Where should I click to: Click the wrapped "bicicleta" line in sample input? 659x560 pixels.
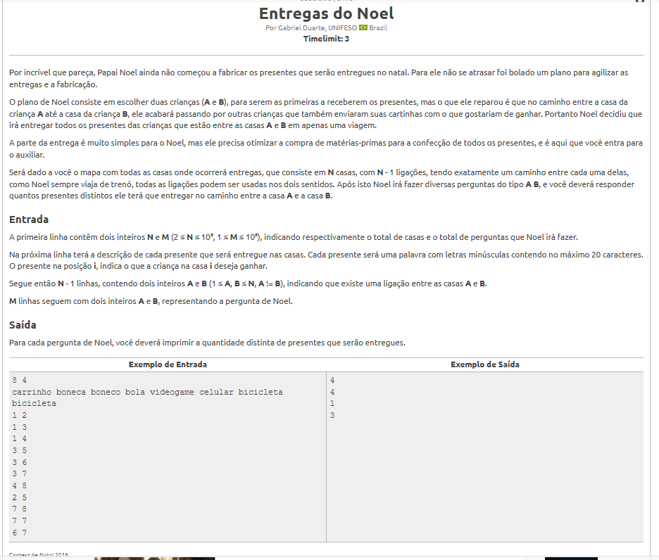(34, 403)
